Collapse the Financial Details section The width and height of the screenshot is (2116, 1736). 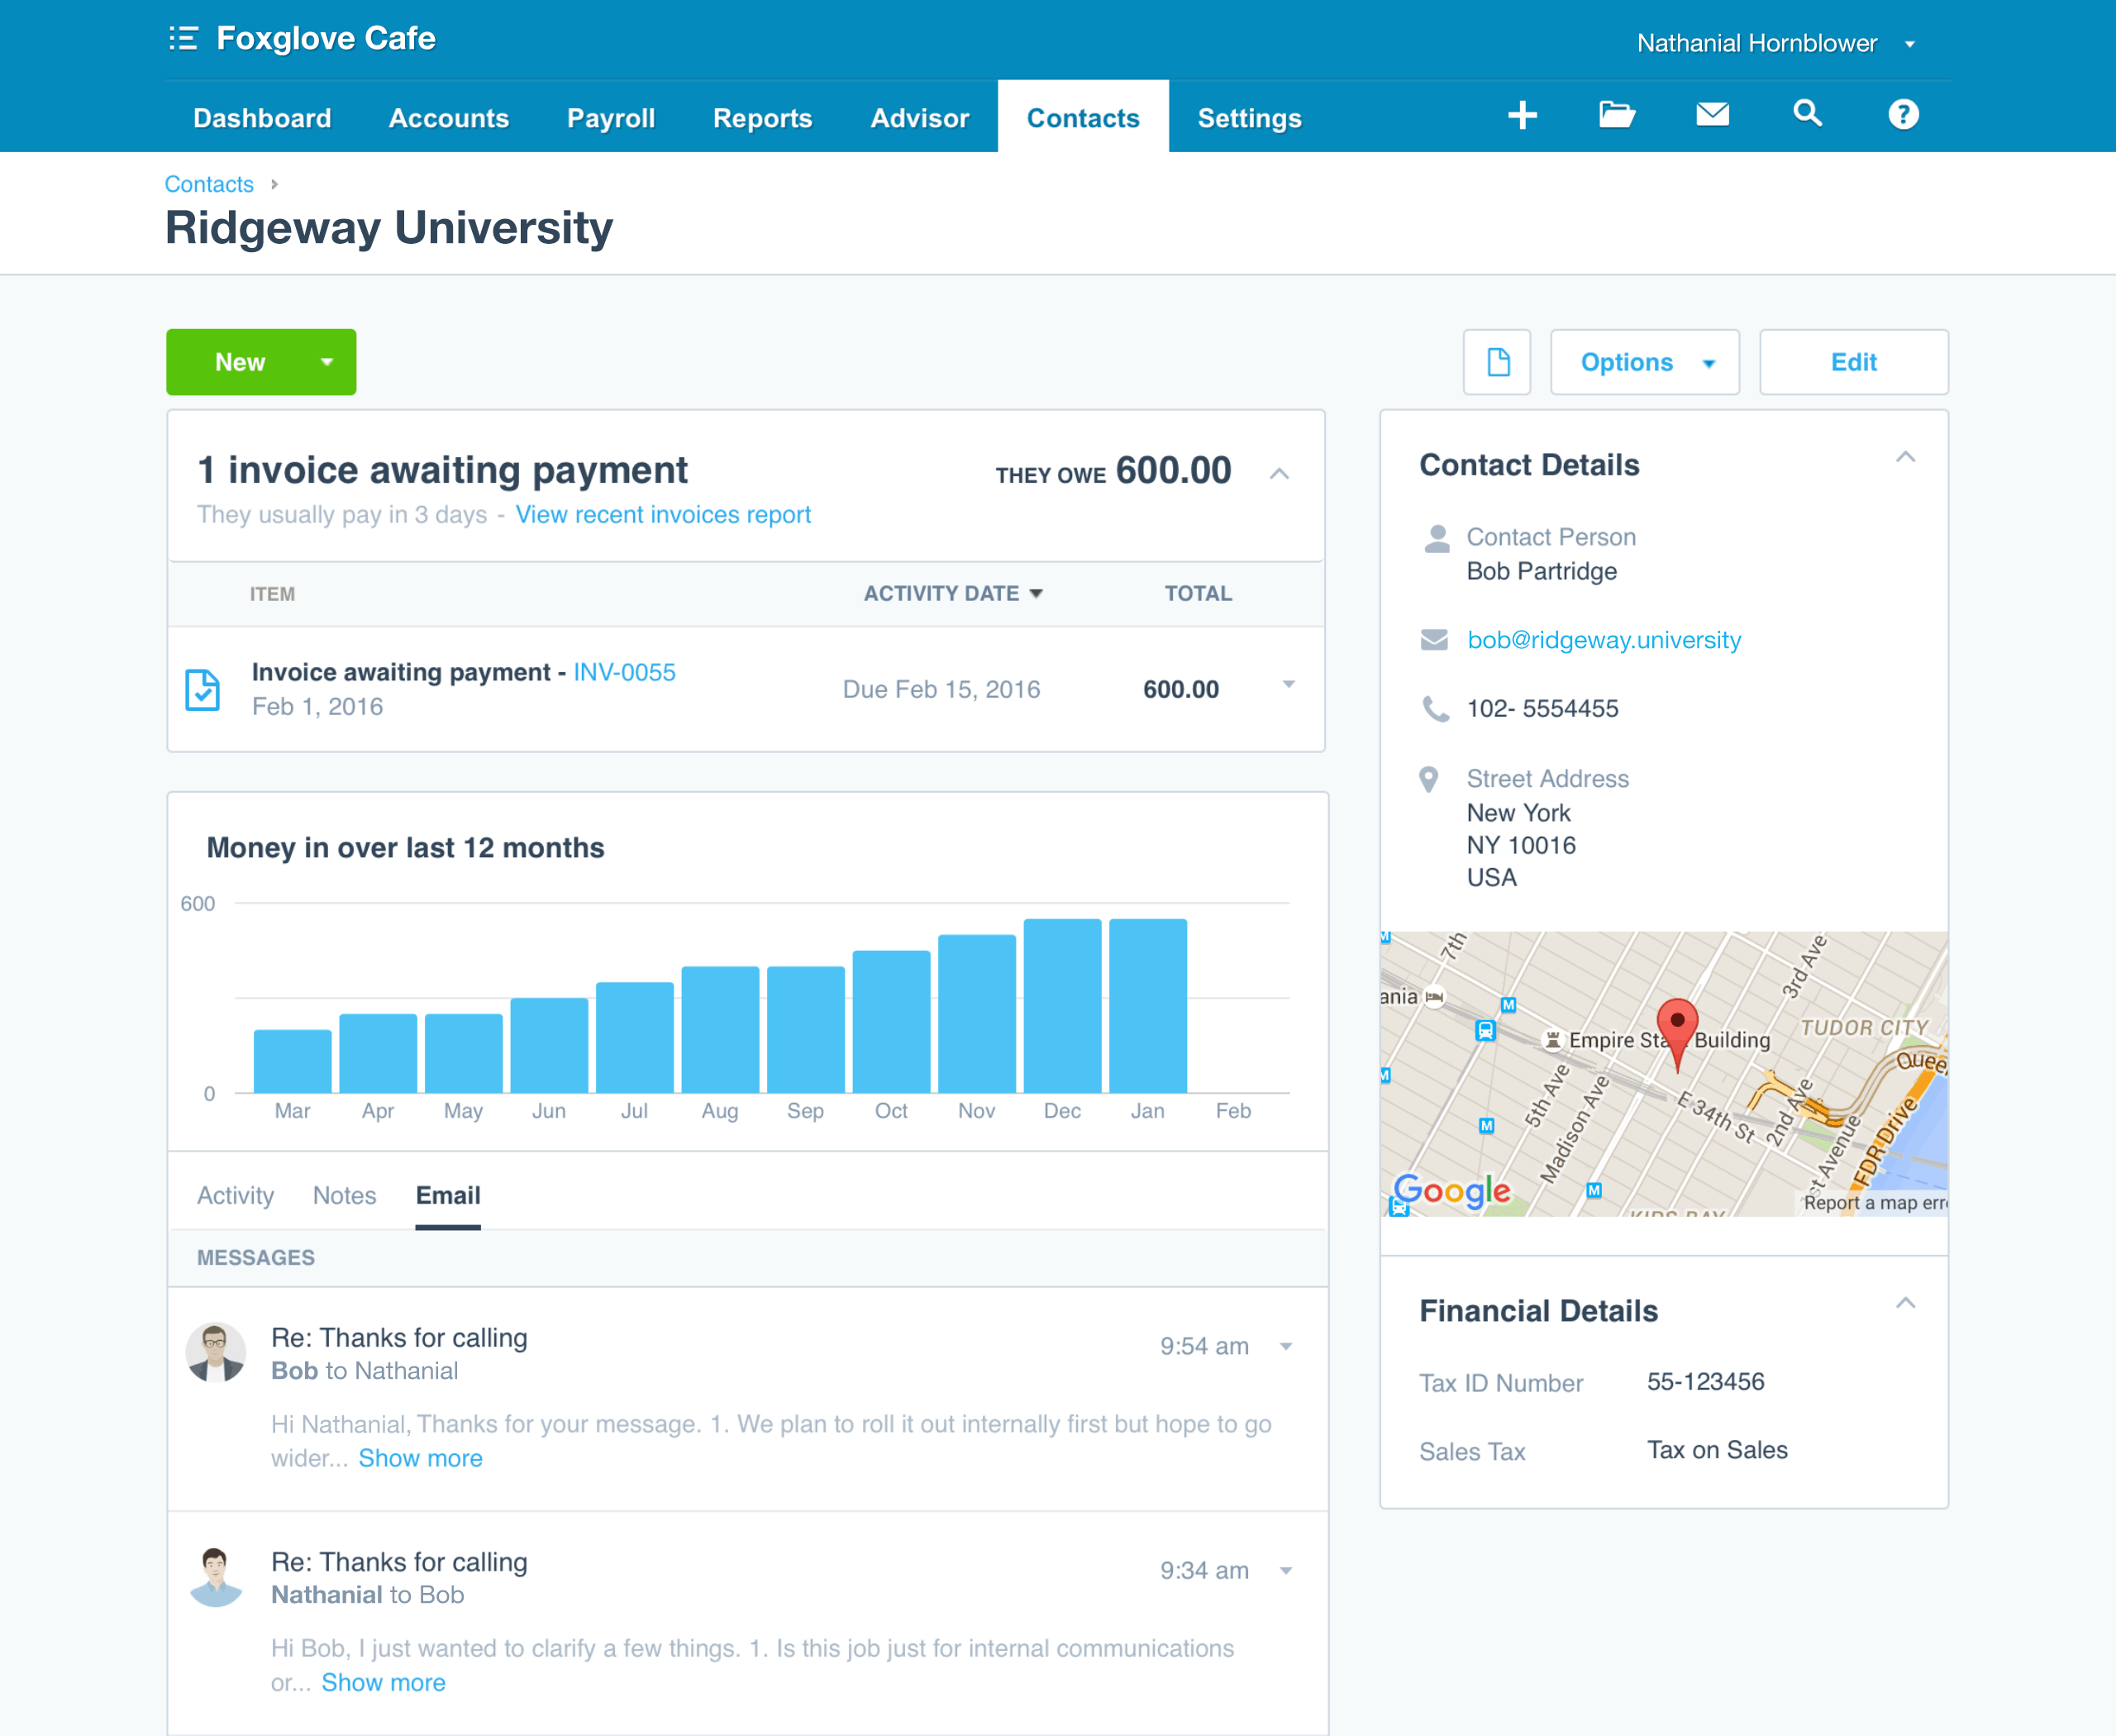coord(1905,1303)
